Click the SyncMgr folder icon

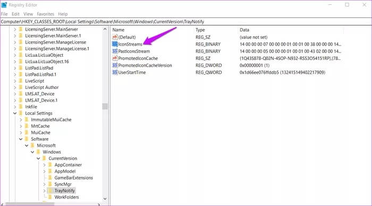[x=50, y=184]
